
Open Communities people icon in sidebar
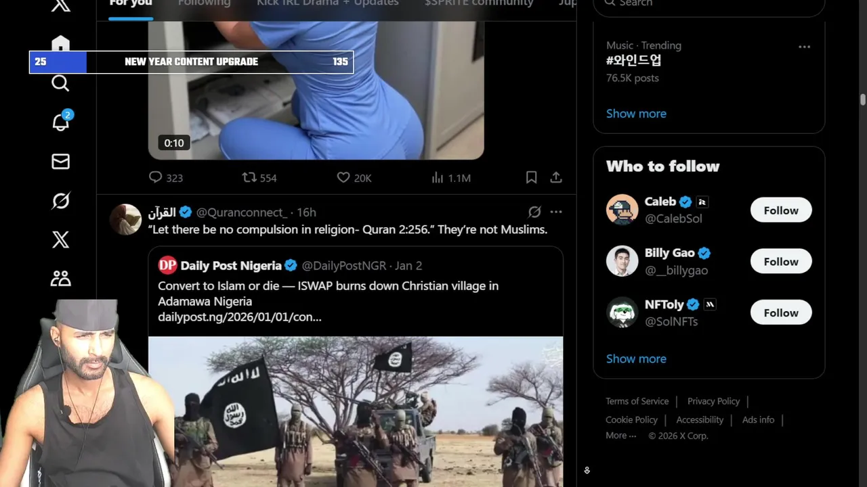(60, 278)
